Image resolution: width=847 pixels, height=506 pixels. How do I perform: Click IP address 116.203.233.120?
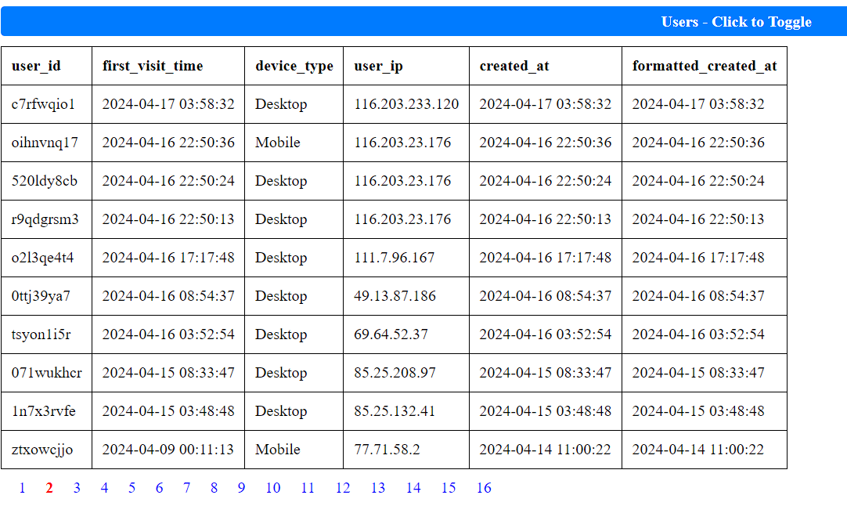pyautogui.click(x=406, y=104)
